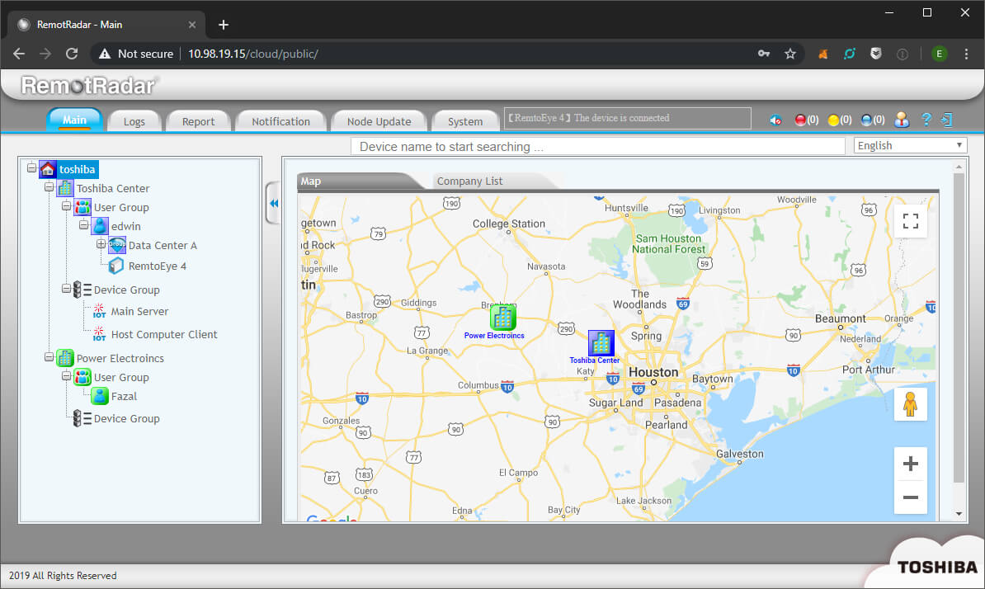
Task: Open the user account profile icon
Action: [902, 120]
